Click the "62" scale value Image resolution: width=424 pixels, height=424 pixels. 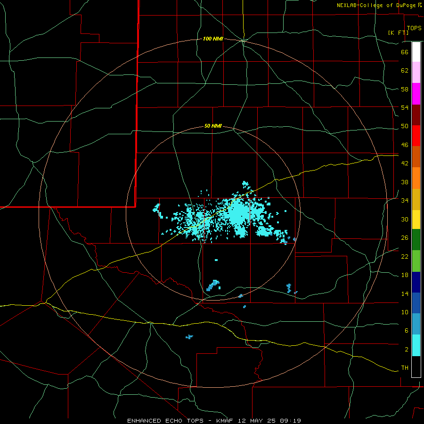tap(405, 71)
